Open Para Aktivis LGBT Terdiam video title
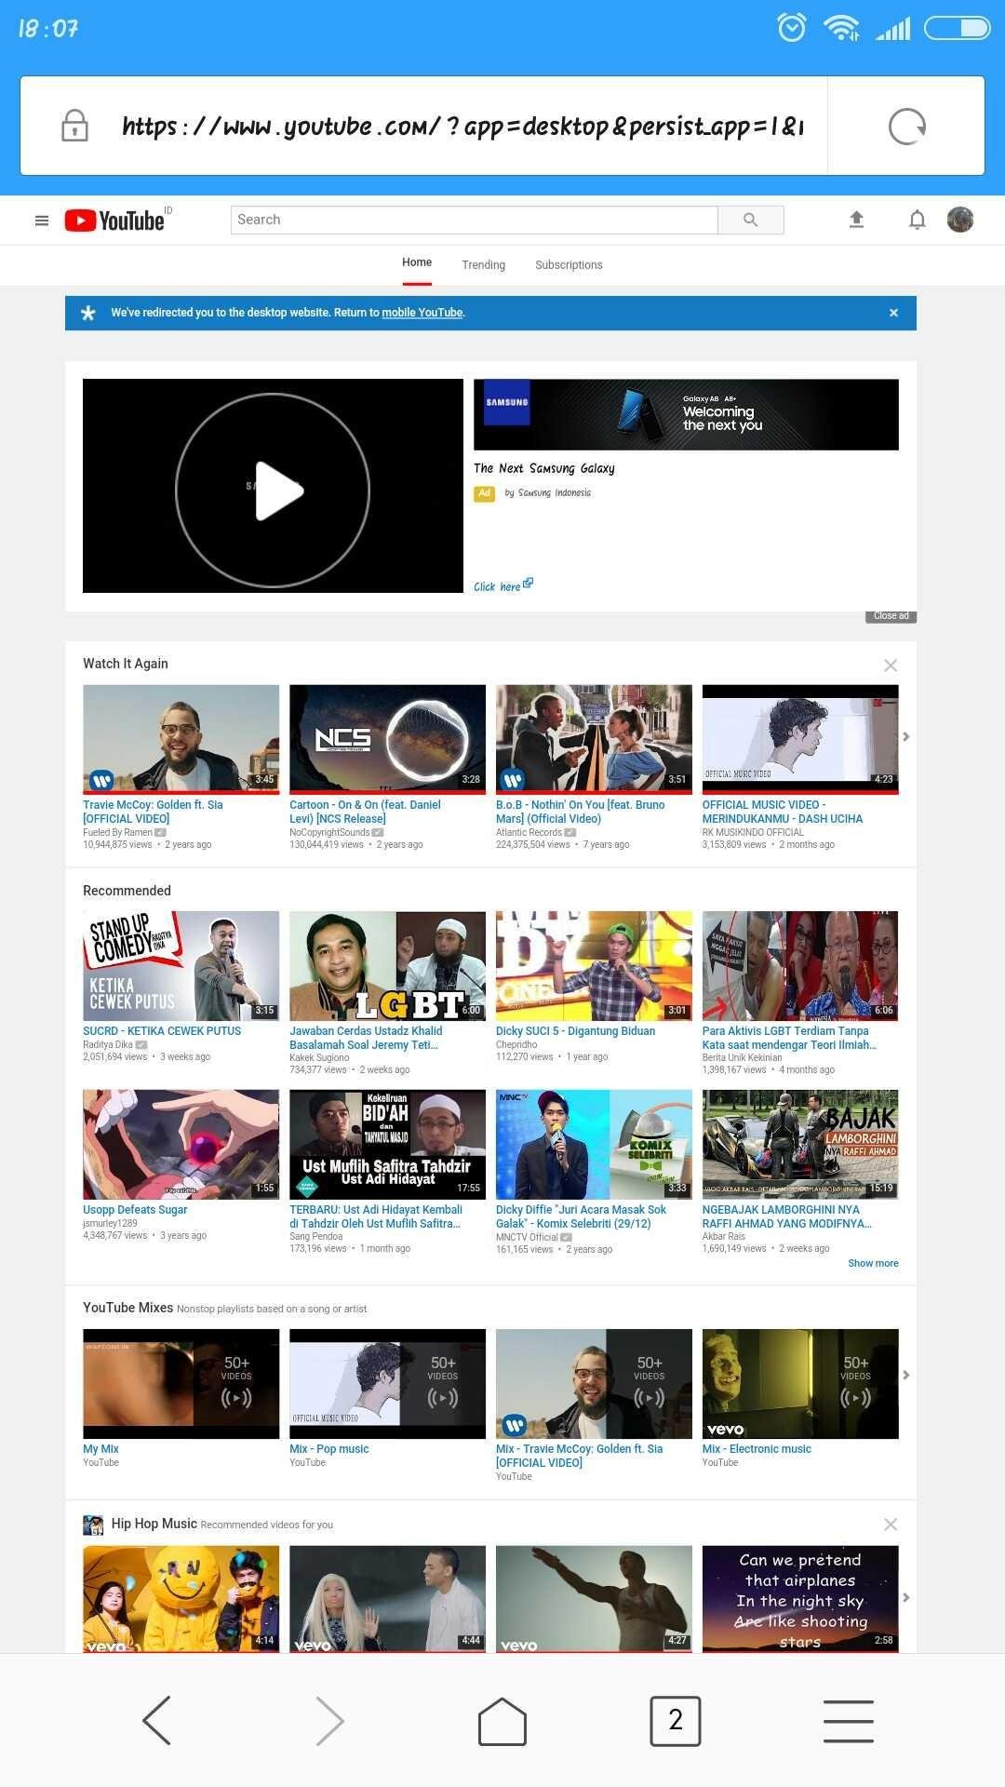Viewport: 1005px width, 1787px height. coord(789,1038)
